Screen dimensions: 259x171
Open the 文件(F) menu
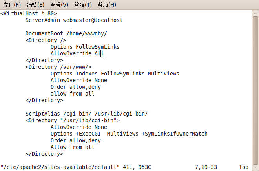(x=12, y=5)
